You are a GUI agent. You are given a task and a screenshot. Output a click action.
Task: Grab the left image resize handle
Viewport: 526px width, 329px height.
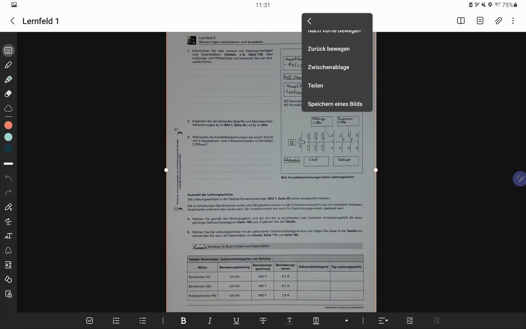coord(166,170)
